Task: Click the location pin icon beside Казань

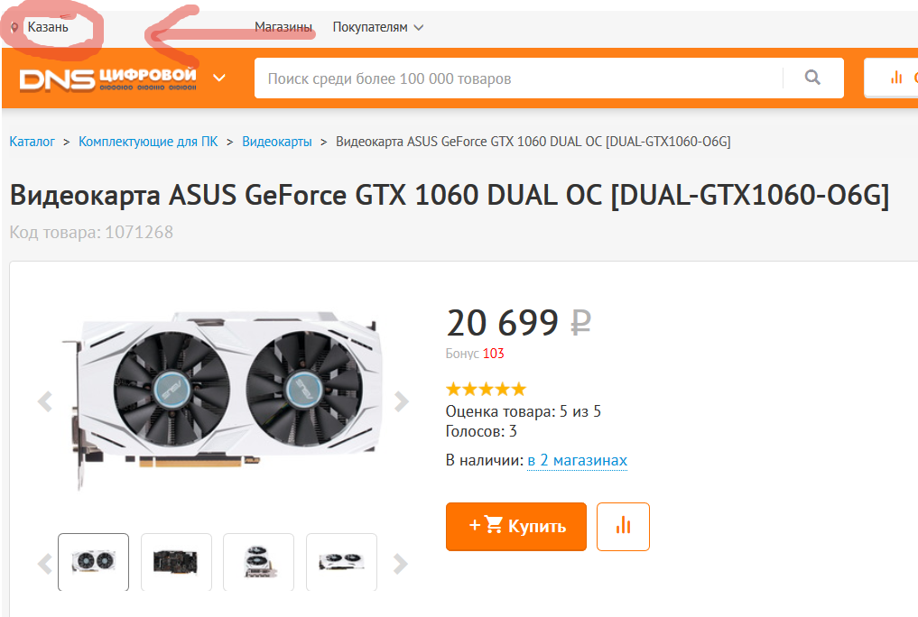Action: point(14,27)
